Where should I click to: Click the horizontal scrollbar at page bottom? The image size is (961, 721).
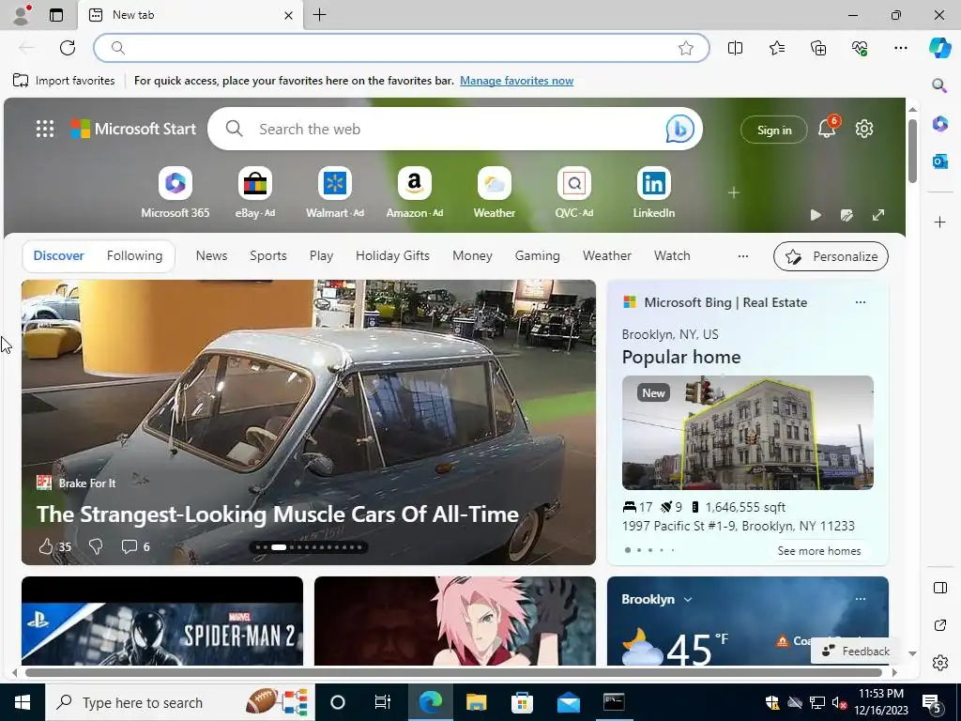point(453,672)
